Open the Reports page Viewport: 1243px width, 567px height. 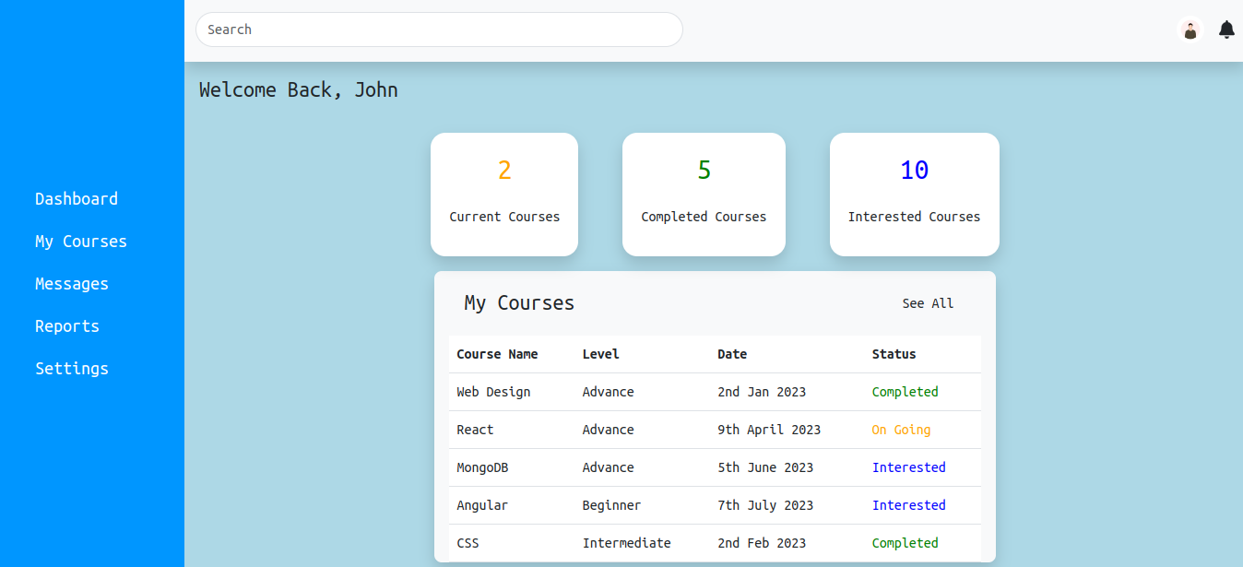[66, 325]
